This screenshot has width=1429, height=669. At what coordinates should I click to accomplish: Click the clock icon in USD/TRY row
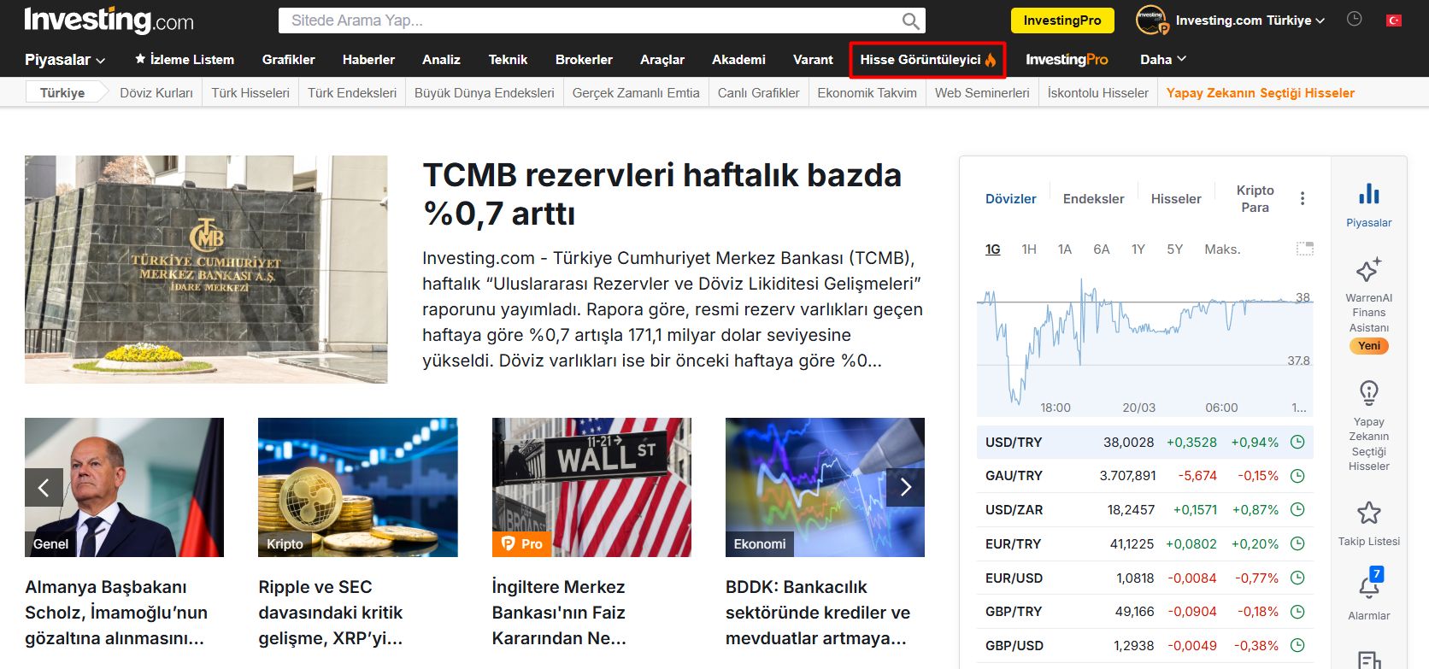pyautogui.click(x=1297, y=442)
